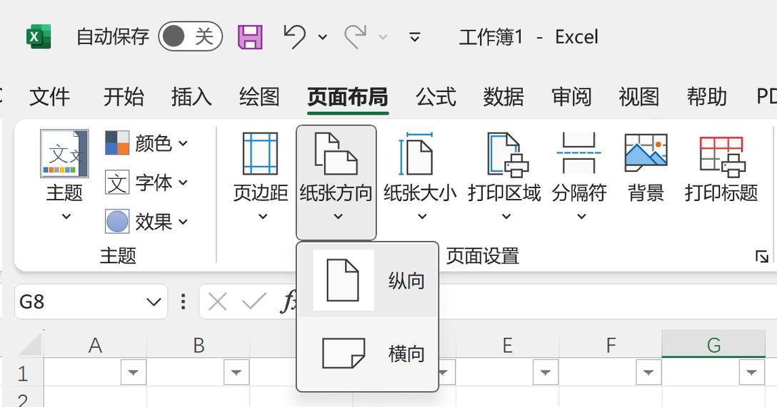This screenshot has height=407, width=777.
Task: Switch to the 插入 tab
Action: 191,96
